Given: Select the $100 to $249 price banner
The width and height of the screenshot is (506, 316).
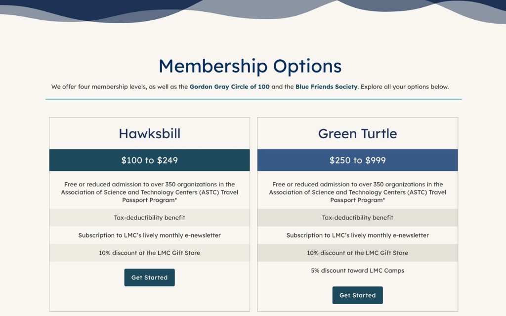Looking at the screenshot, I should tap(149, 160).
